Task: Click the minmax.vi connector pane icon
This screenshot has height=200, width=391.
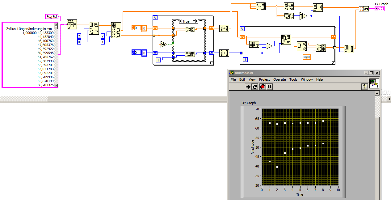Action: pyautogui.click(x=374, y=83)
